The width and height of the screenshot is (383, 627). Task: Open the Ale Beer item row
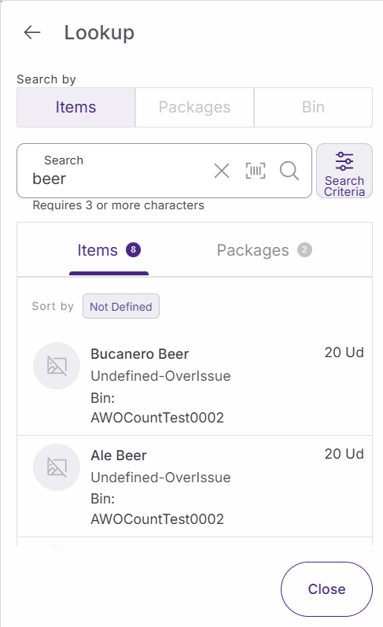tap(195, 486)
